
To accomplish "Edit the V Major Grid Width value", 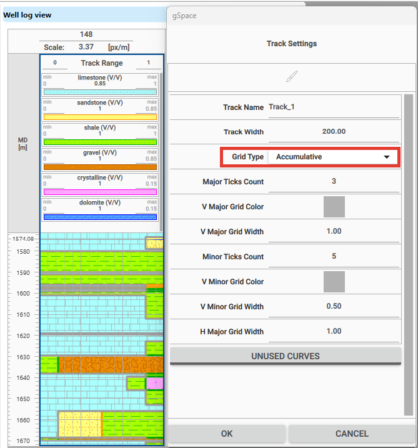I will [334, 232].
